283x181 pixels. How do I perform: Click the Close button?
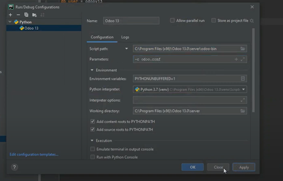(x=218, y=167)
